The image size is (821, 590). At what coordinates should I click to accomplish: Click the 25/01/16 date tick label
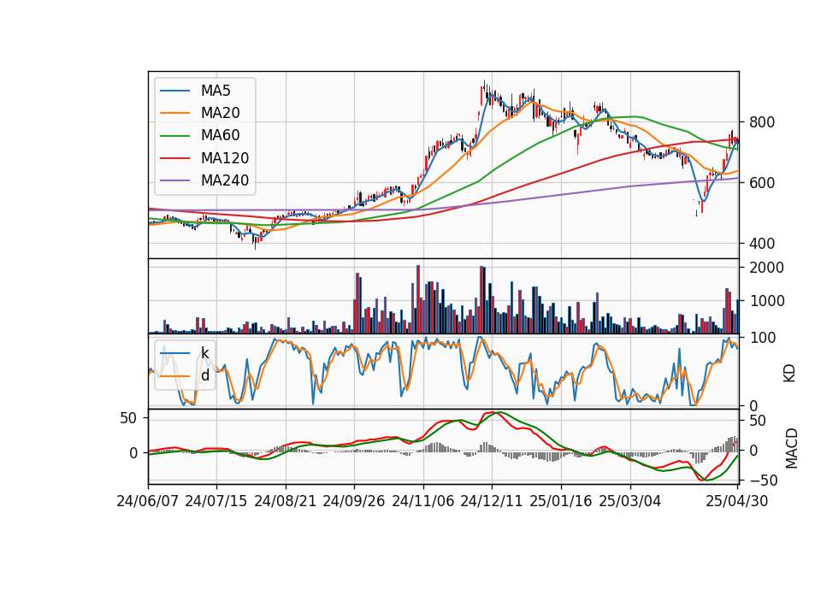561,501
